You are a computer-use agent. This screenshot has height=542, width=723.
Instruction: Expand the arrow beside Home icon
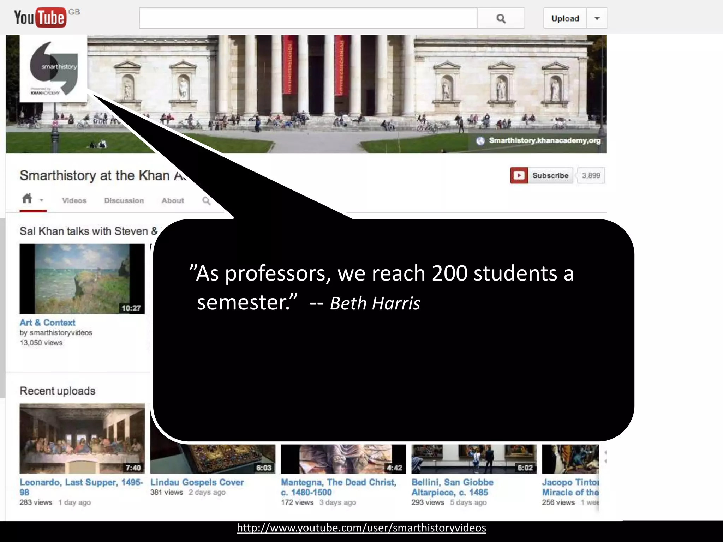pos(42,200)
